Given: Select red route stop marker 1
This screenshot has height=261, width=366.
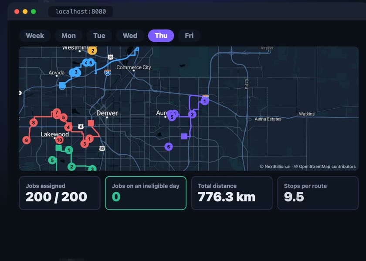Looking at the screenshot, I should 89,139.
